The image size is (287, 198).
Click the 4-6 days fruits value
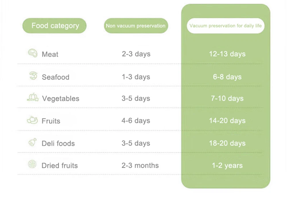pos(136,121)
